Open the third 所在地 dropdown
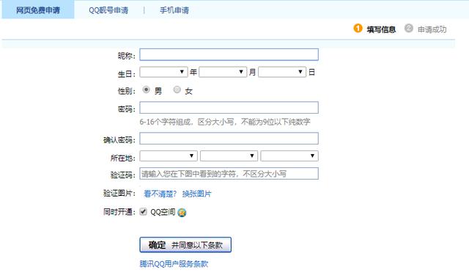Viewport: 469px width, 278px height. pos(289,156)
